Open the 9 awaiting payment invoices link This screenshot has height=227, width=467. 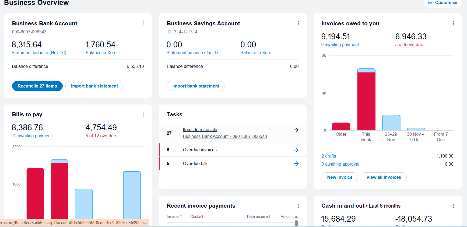[x=340, y=45]
